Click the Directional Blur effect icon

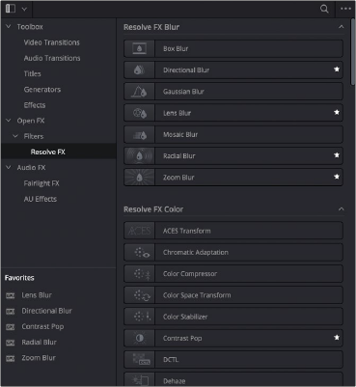pyautogui.click(x=139, y=70)
